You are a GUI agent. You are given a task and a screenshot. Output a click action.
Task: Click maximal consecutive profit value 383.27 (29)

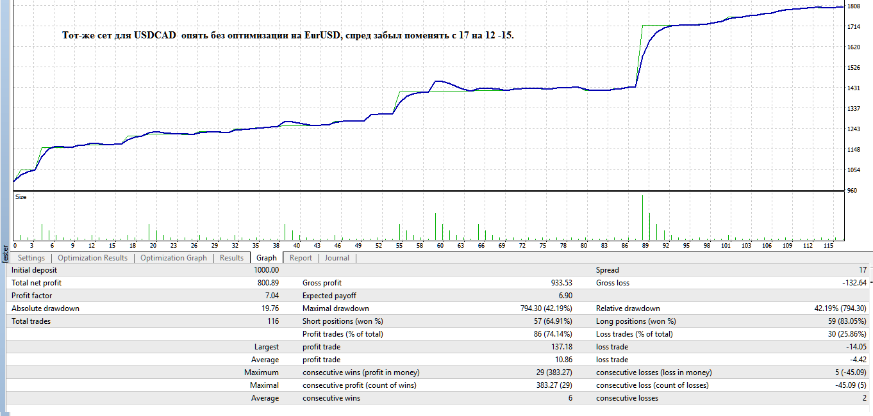[x=553, y=385]
